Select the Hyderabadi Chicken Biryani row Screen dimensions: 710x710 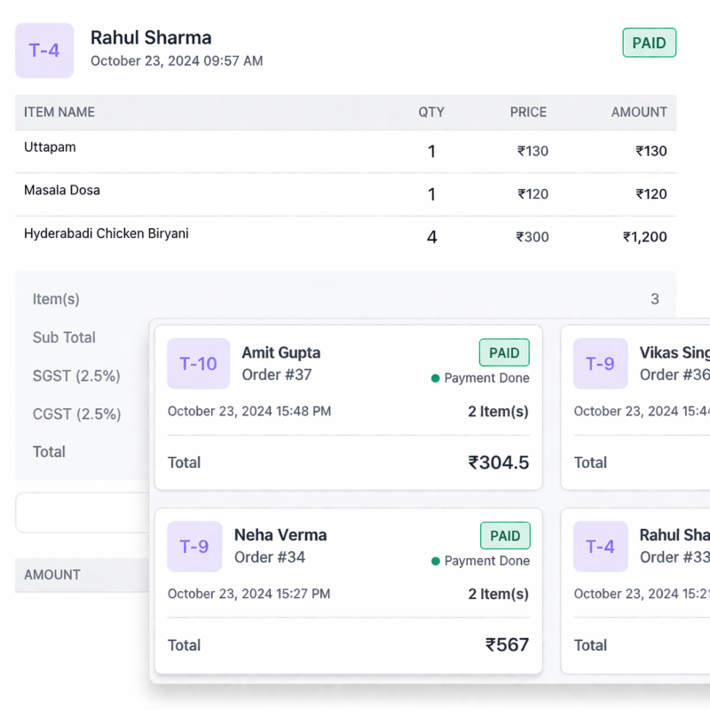pyautogui.click(x=345, y=237)
